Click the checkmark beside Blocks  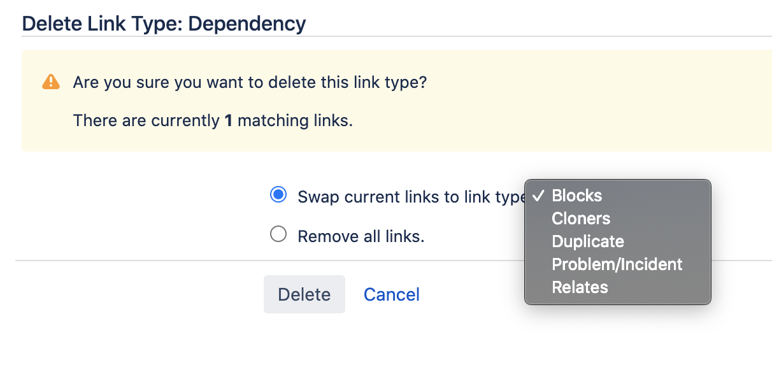537,196
